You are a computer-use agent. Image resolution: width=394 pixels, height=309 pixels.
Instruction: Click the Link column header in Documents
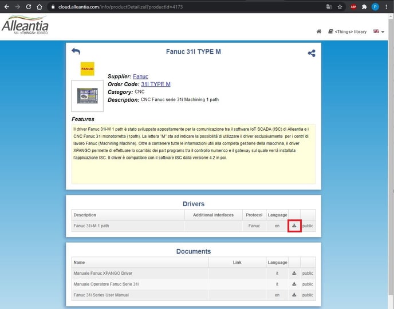pos(237,262)
